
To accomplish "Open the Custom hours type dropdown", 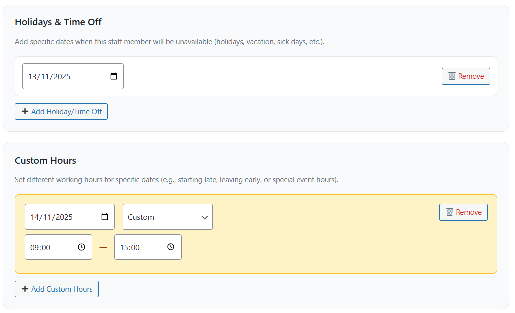I will click(x=167, y=217).
